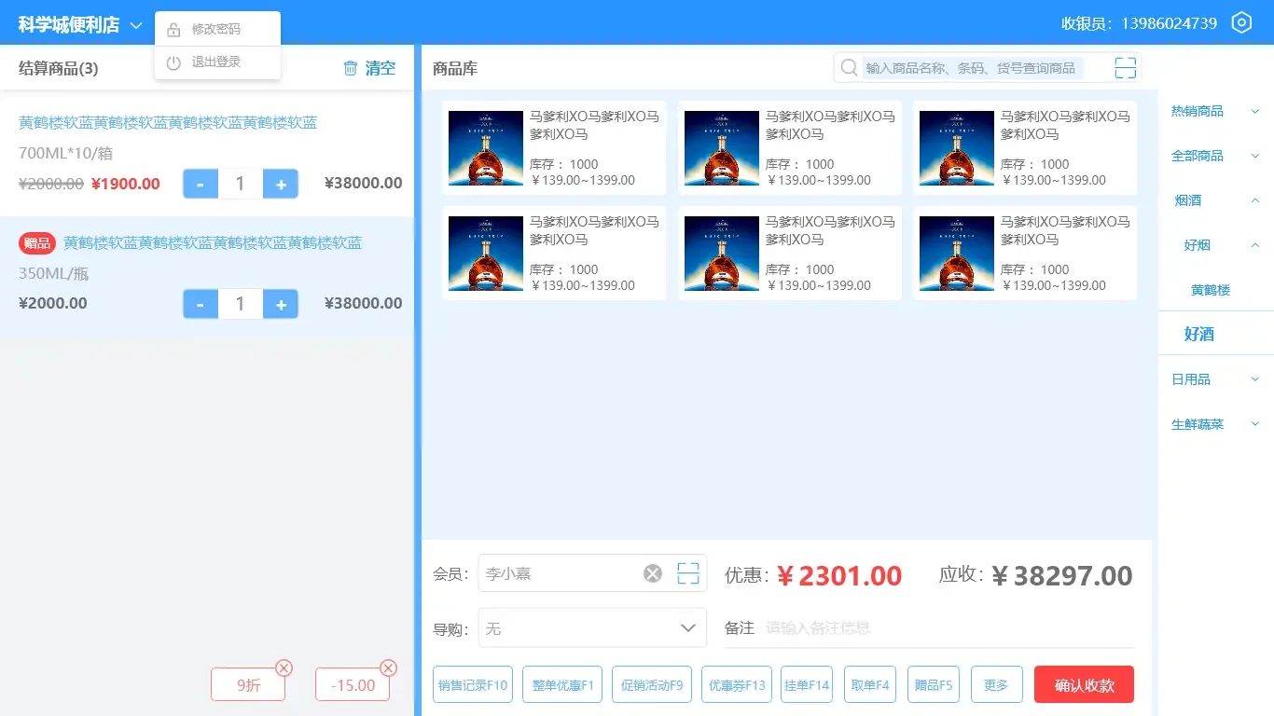Viewport: 1274px width, 716px height.
Task: Click the lock icon beside 修改密码
Action: click(173, 30)
